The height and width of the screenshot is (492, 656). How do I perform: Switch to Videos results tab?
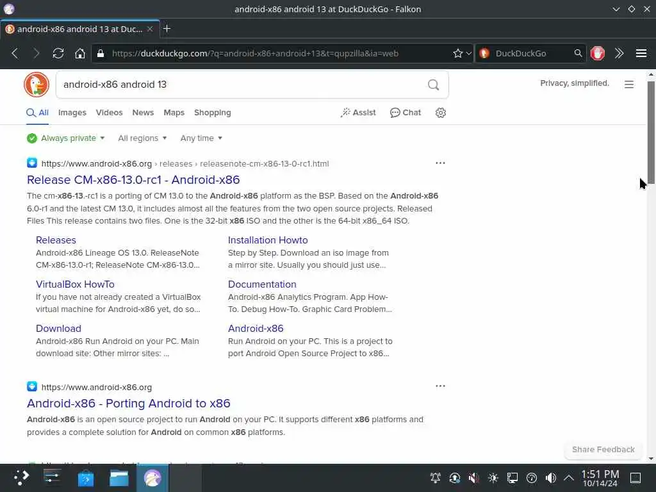(109, 113)
